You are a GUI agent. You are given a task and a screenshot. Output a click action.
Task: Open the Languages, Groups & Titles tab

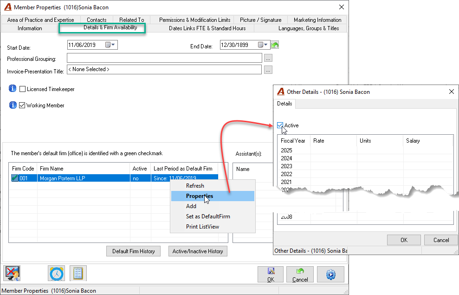point(309,28)
